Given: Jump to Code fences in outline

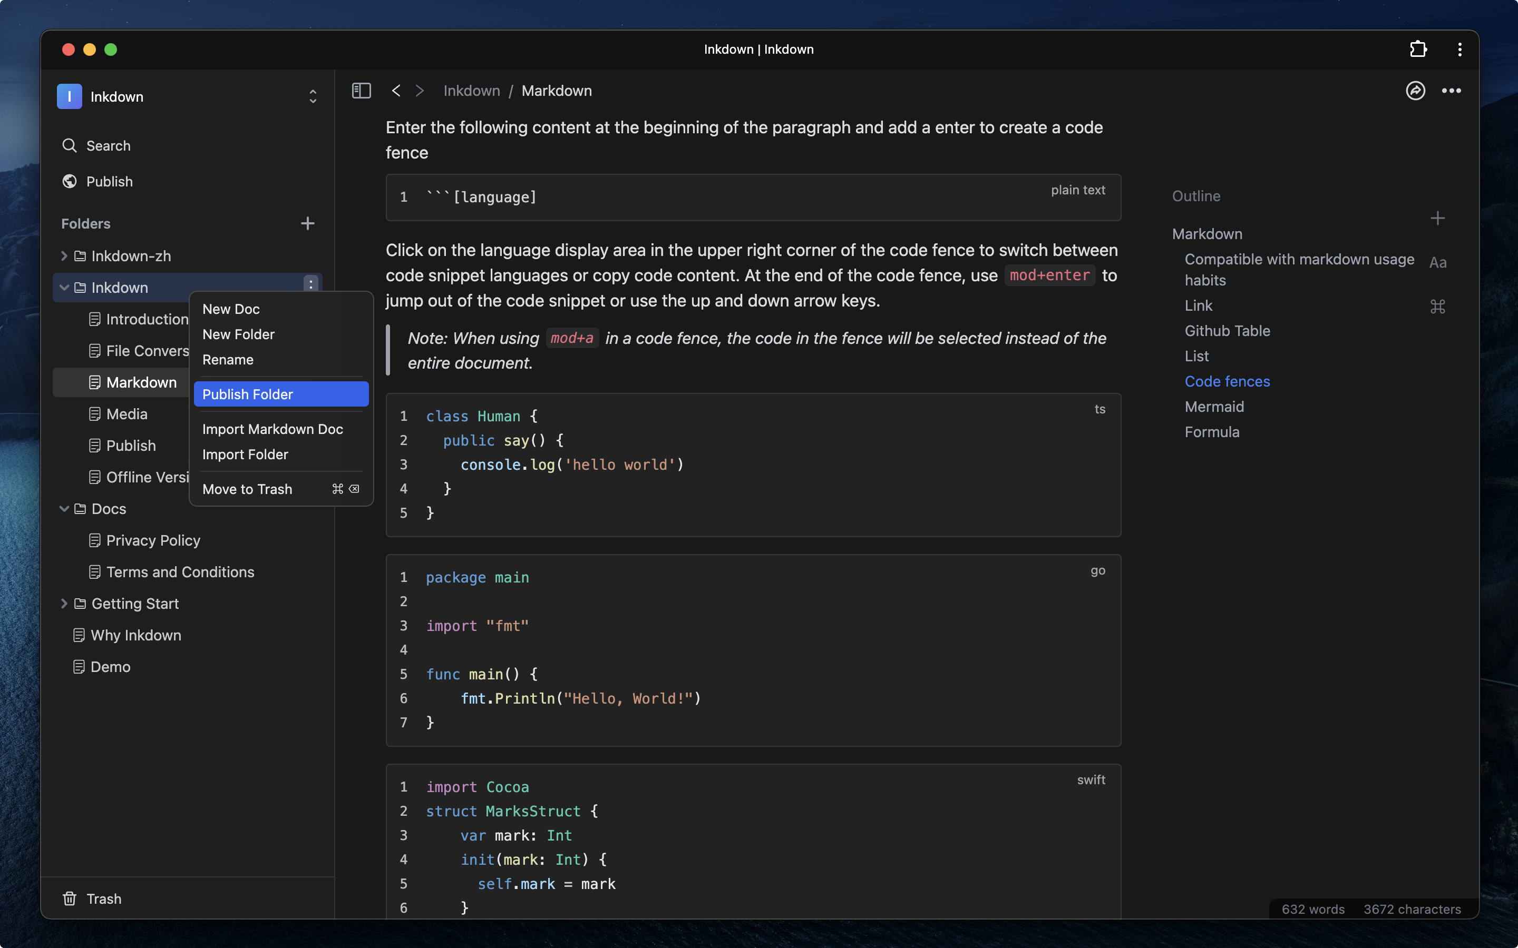Looking at the screenshot, I should point(1227,381).
